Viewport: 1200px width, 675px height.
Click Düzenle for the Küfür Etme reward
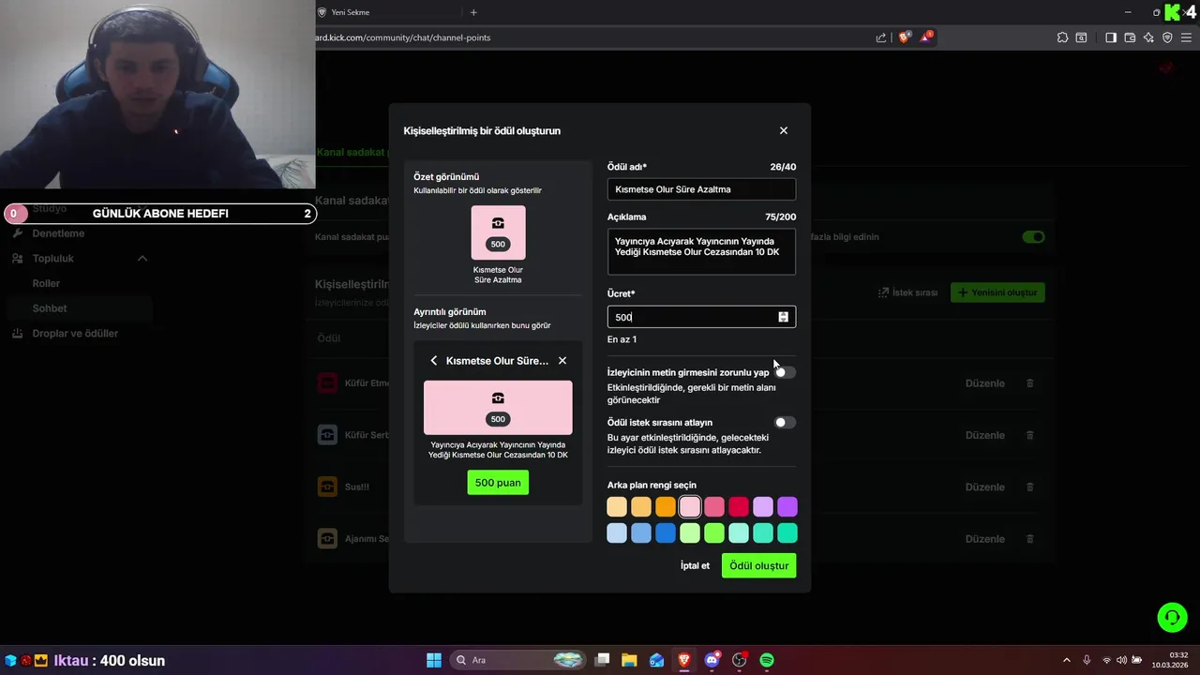[984, 383]
